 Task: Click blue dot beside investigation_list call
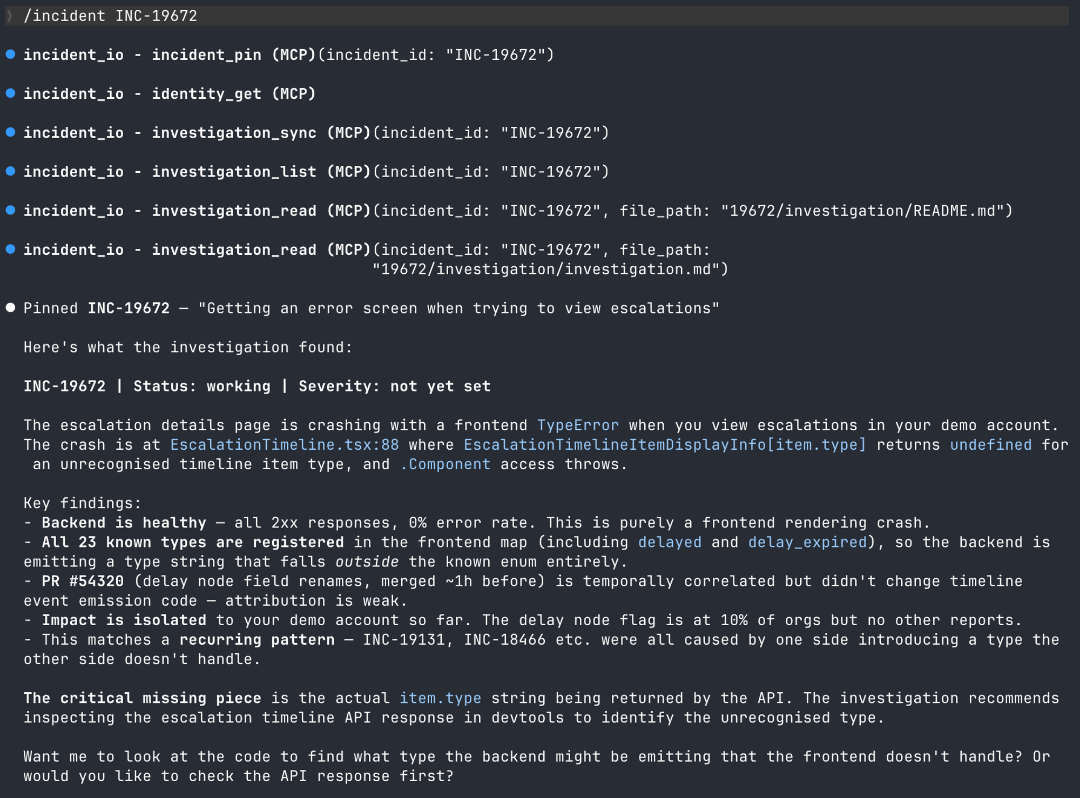(10, 171)
